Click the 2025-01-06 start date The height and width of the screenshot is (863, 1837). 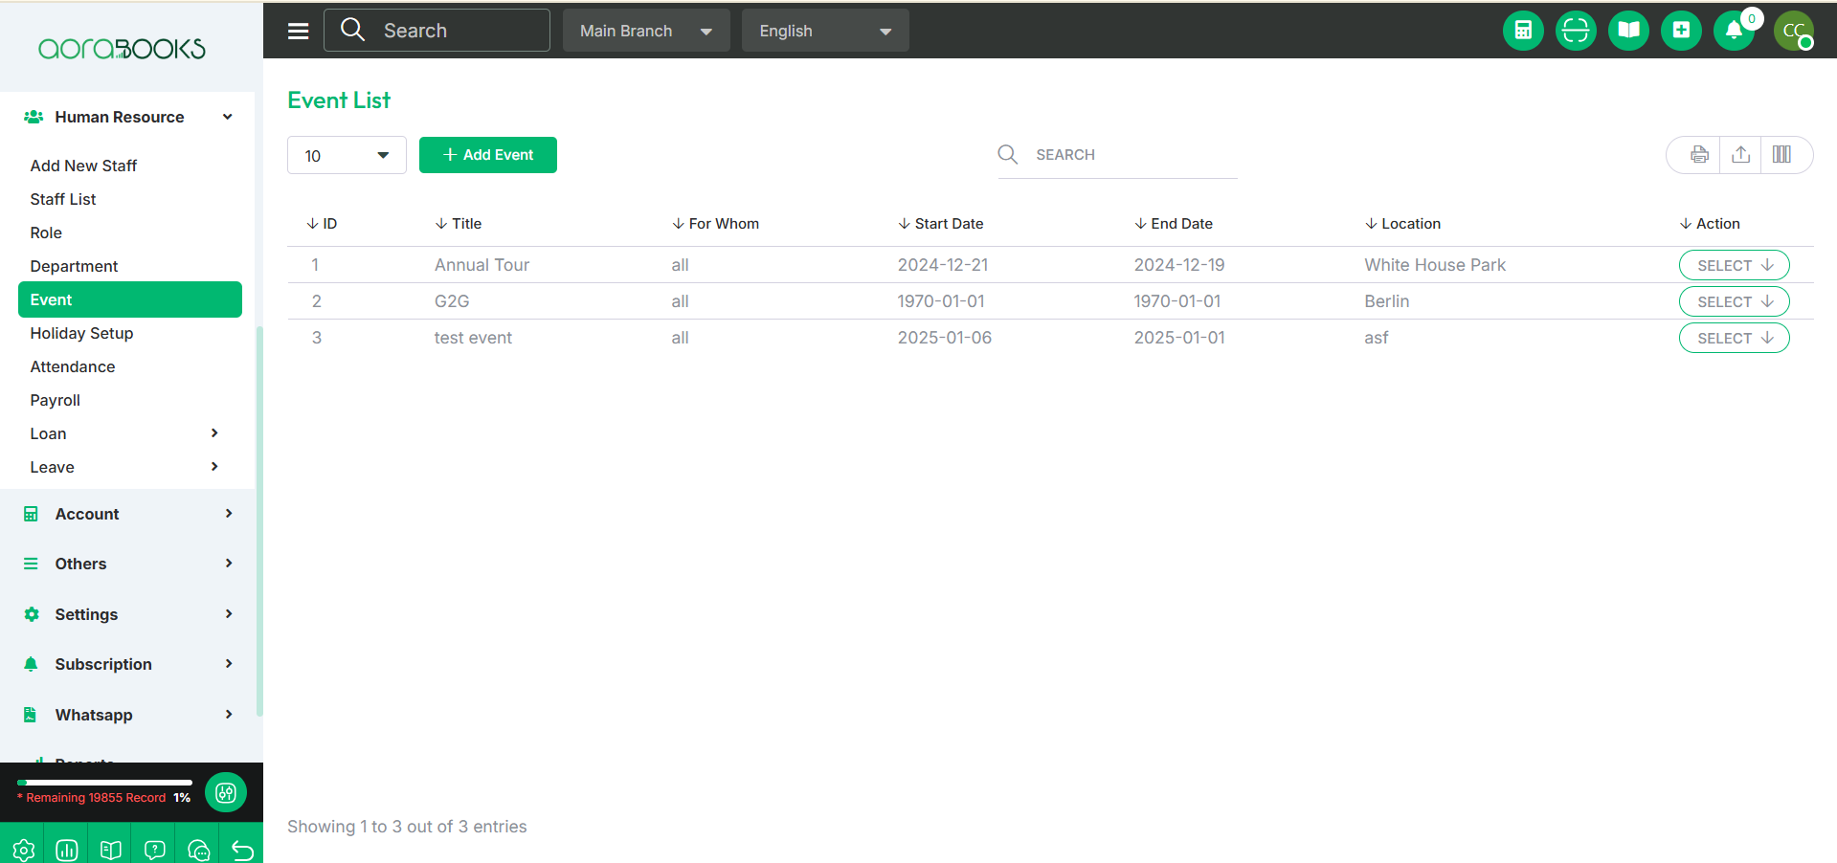click(944, 338)
